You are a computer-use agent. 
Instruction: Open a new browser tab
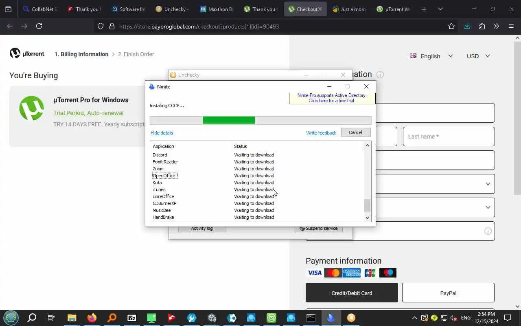click(x=424, y=9)
